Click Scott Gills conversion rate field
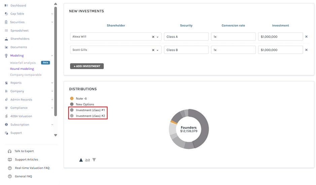Image resolution: width=316 pixels, height=185 pixels. tap(233, 50)
